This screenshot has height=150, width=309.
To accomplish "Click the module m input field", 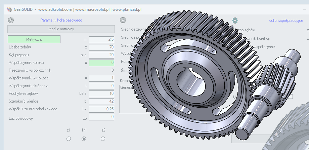I will pos(102,39).
